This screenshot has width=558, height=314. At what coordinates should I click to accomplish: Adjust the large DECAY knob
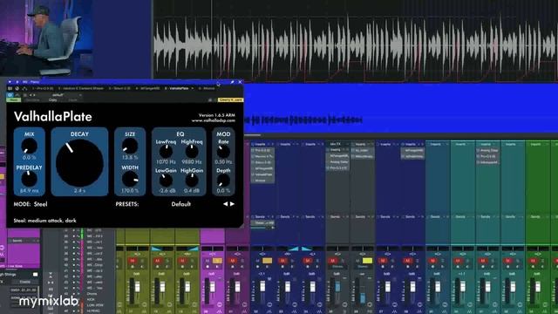pyautogui.click(x=79, y=163)
